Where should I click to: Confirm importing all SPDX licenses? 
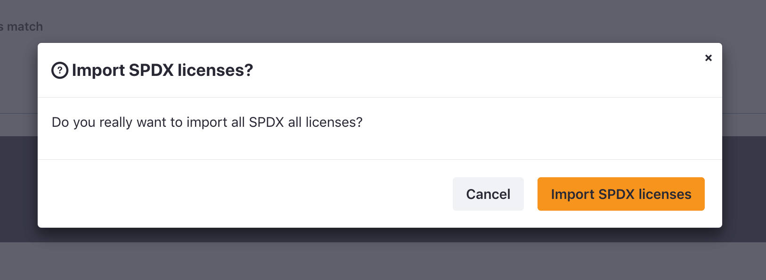(621, 194)
